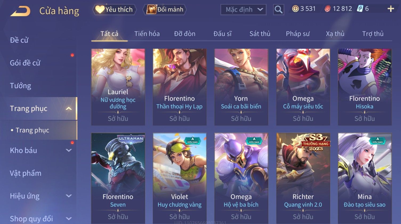Open the search magnifier icon

tap(278, 10)
